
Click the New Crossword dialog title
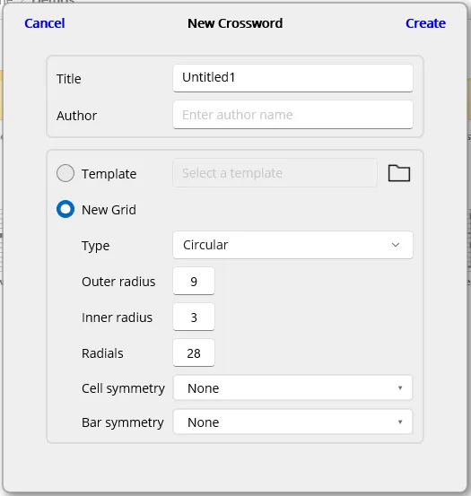coord(235,23)
